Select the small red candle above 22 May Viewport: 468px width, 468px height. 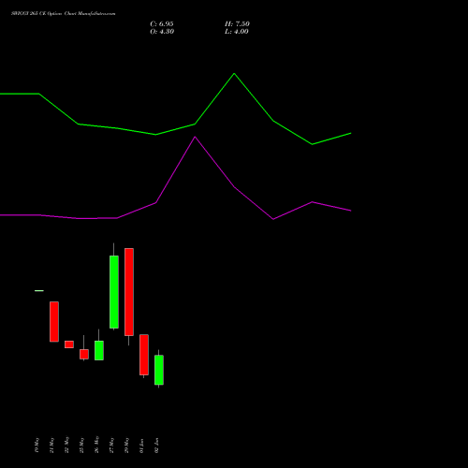point(69,344)
